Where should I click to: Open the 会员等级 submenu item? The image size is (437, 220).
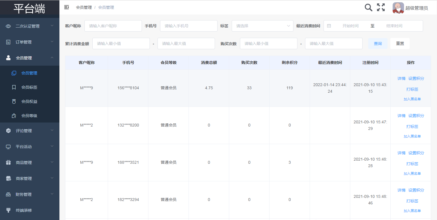coord(29,116)
